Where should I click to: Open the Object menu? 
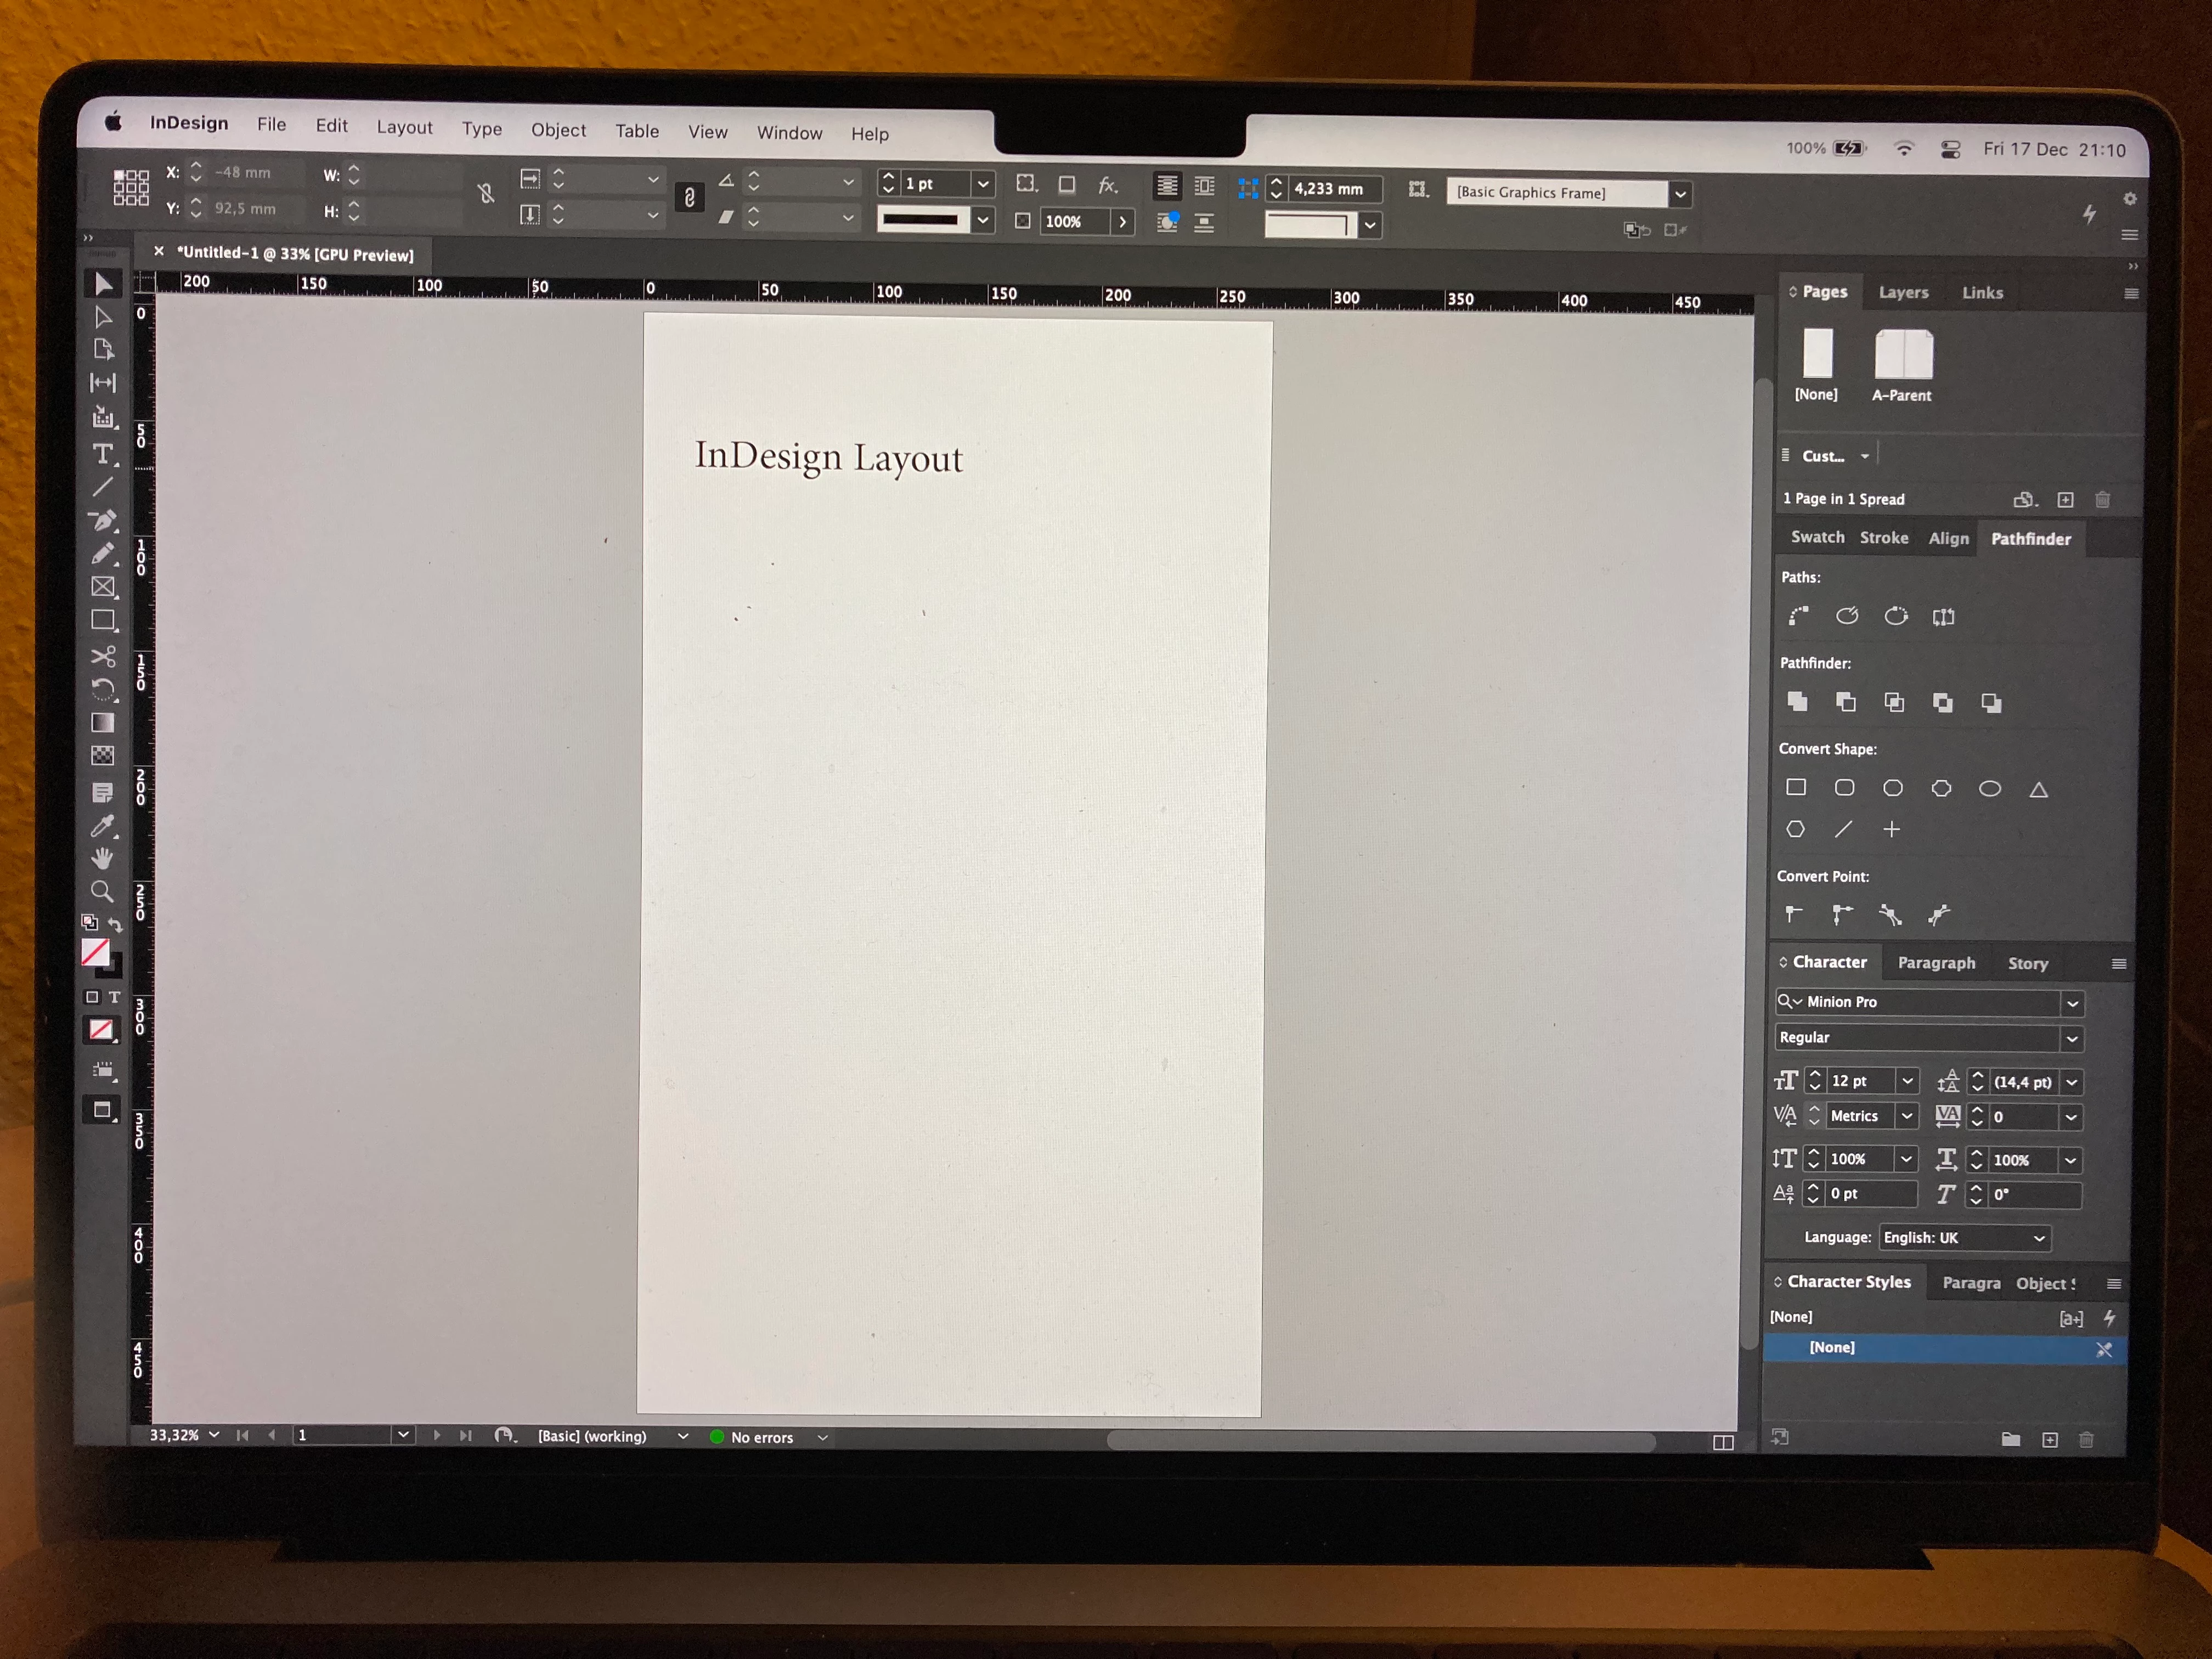[558, 130]
